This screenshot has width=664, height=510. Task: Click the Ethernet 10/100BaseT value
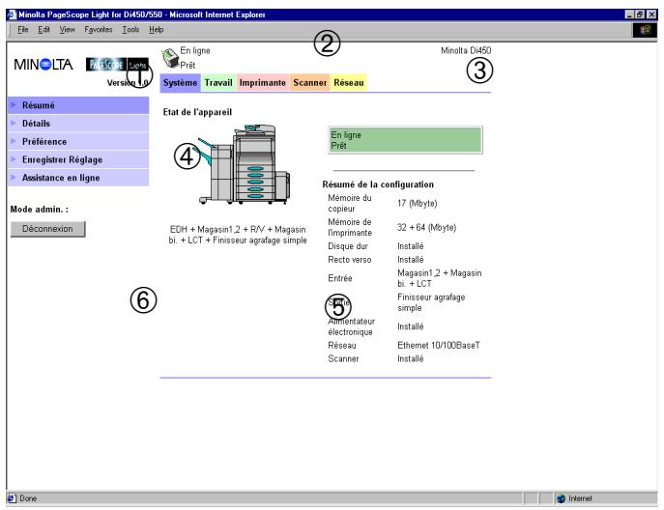click(x=439, y=346)
